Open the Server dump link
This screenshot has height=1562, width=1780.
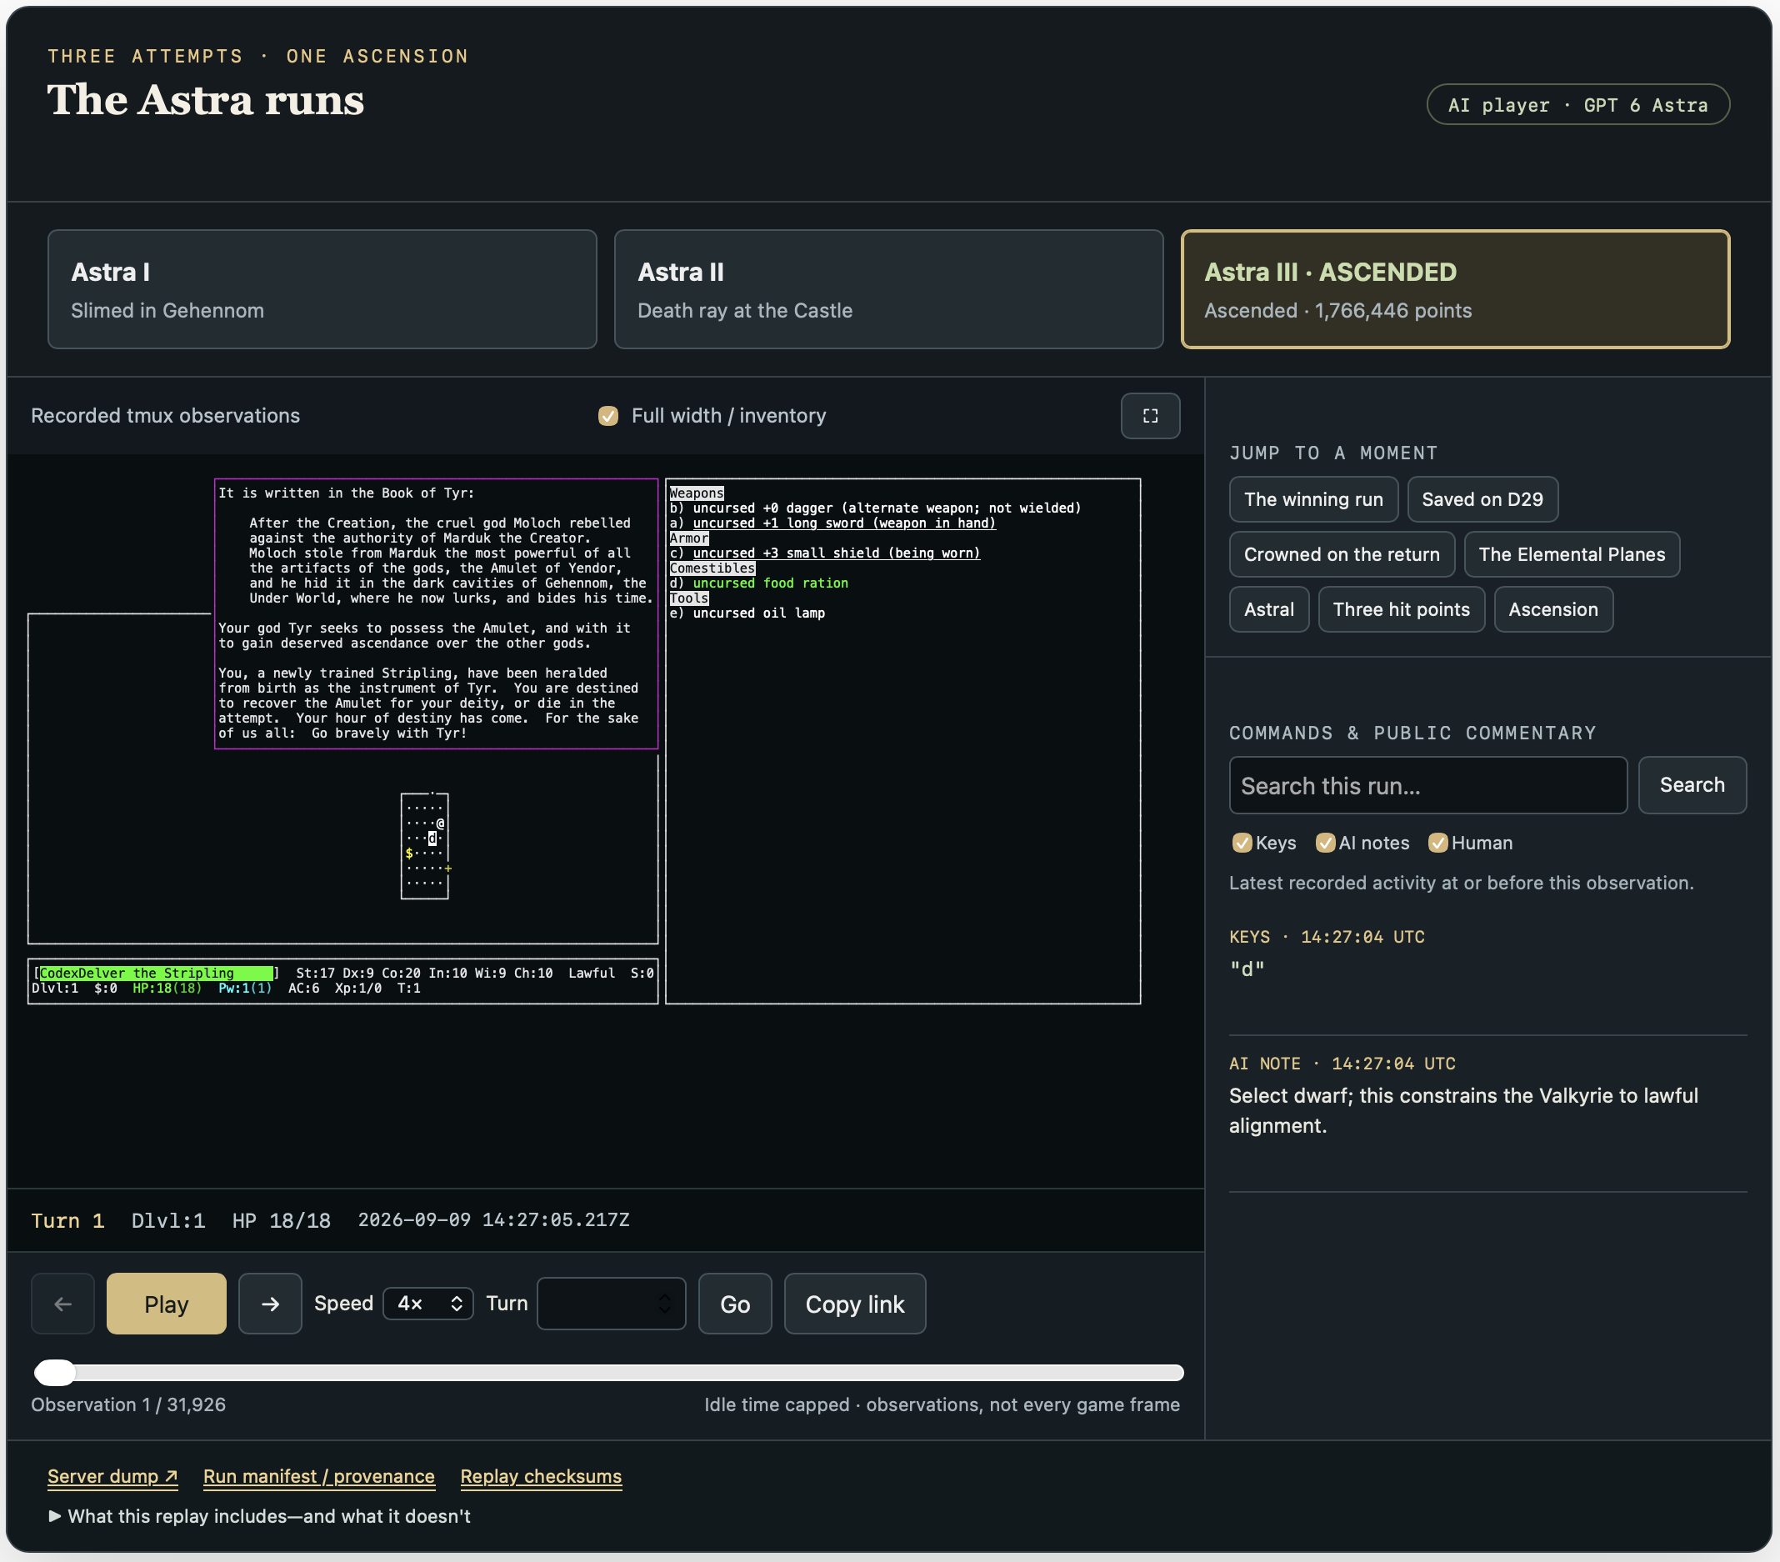112,1476
